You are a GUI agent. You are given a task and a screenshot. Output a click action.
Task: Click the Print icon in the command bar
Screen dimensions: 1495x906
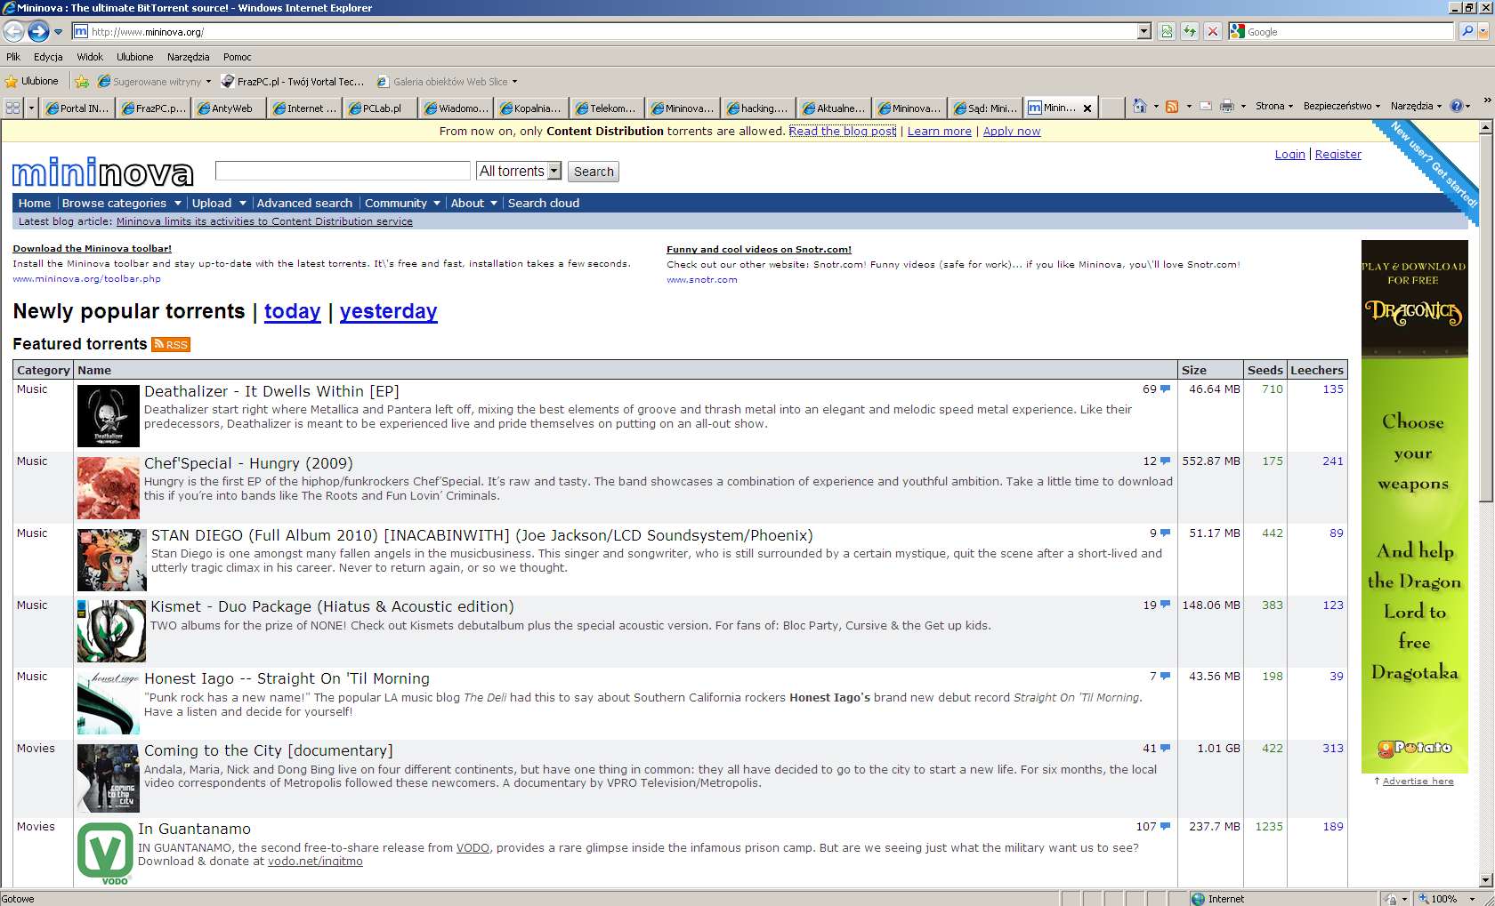pyautogui.click(x=1226, y=107)
